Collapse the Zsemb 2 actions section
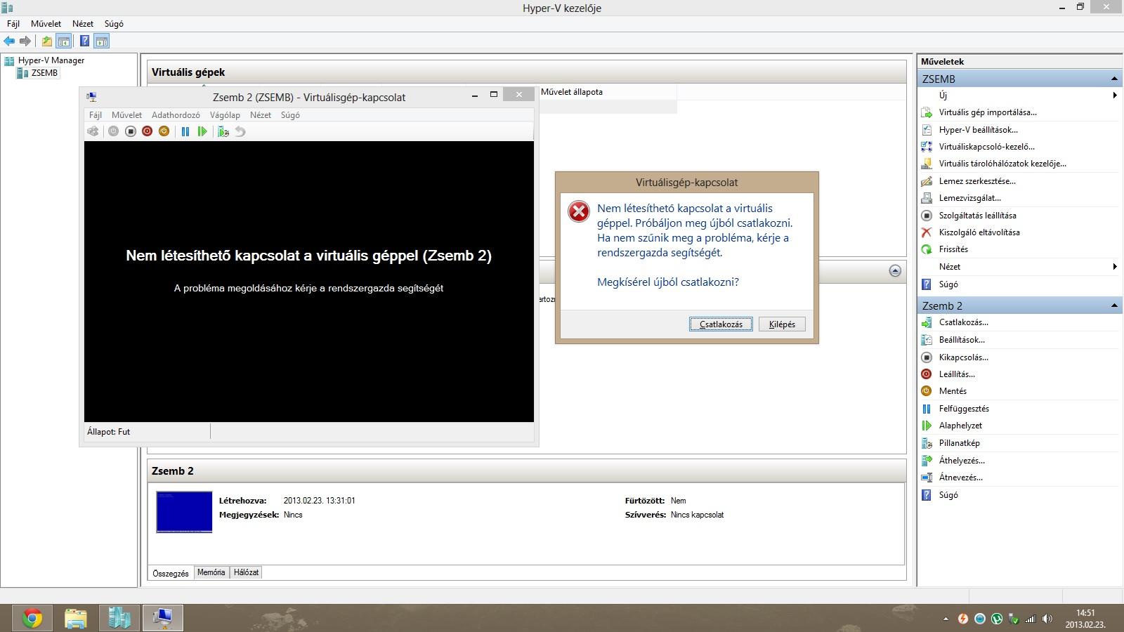 (x=1114, y=305)
